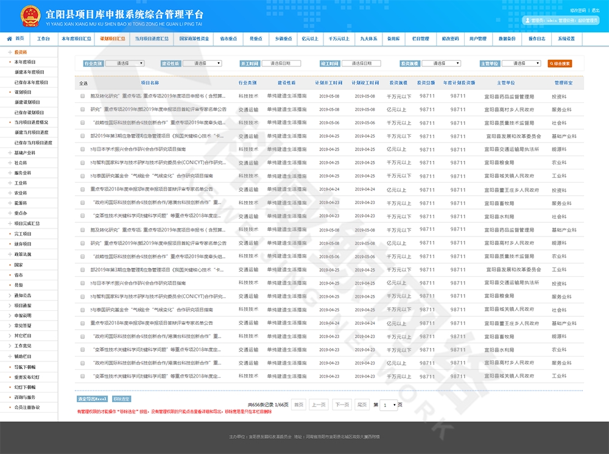Click the orange 综合搜索 button
Image resolution: width=609 pixels, height=454 pixels.
click(560, 63)
